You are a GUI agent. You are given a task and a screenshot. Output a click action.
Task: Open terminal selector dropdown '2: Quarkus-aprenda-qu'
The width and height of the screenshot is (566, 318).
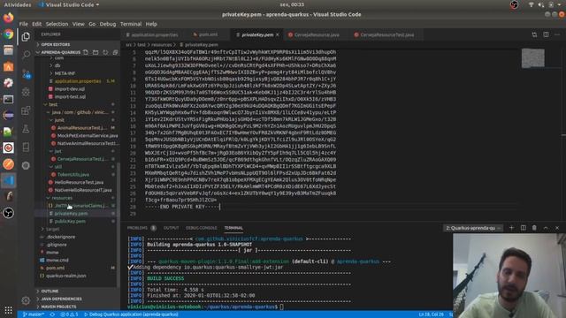tap(474, 228)
